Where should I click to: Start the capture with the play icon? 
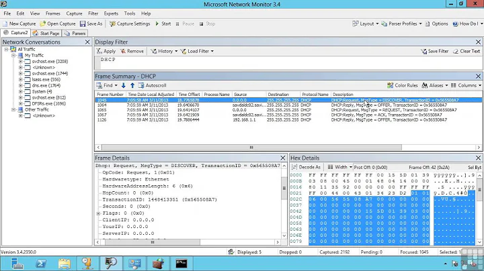click(157, 23)
